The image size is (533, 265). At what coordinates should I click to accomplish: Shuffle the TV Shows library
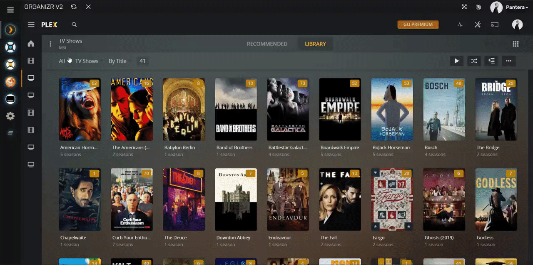[x=474, y=61]
